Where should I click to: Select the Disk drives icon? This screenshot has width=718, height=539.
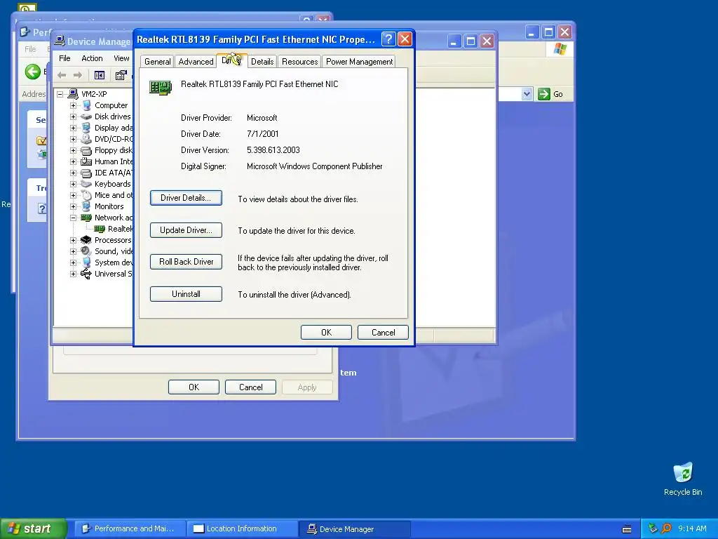(x=86, y=117)
